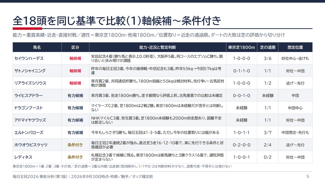Click record 1-0-0-1 for レディネス
325x190 pixels.
point(242,157)
